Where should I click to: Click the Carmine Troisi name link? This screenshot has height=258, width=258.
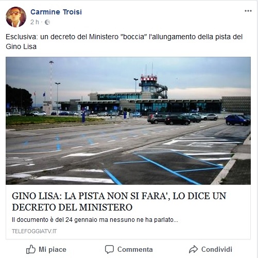[x=56, y=12]
